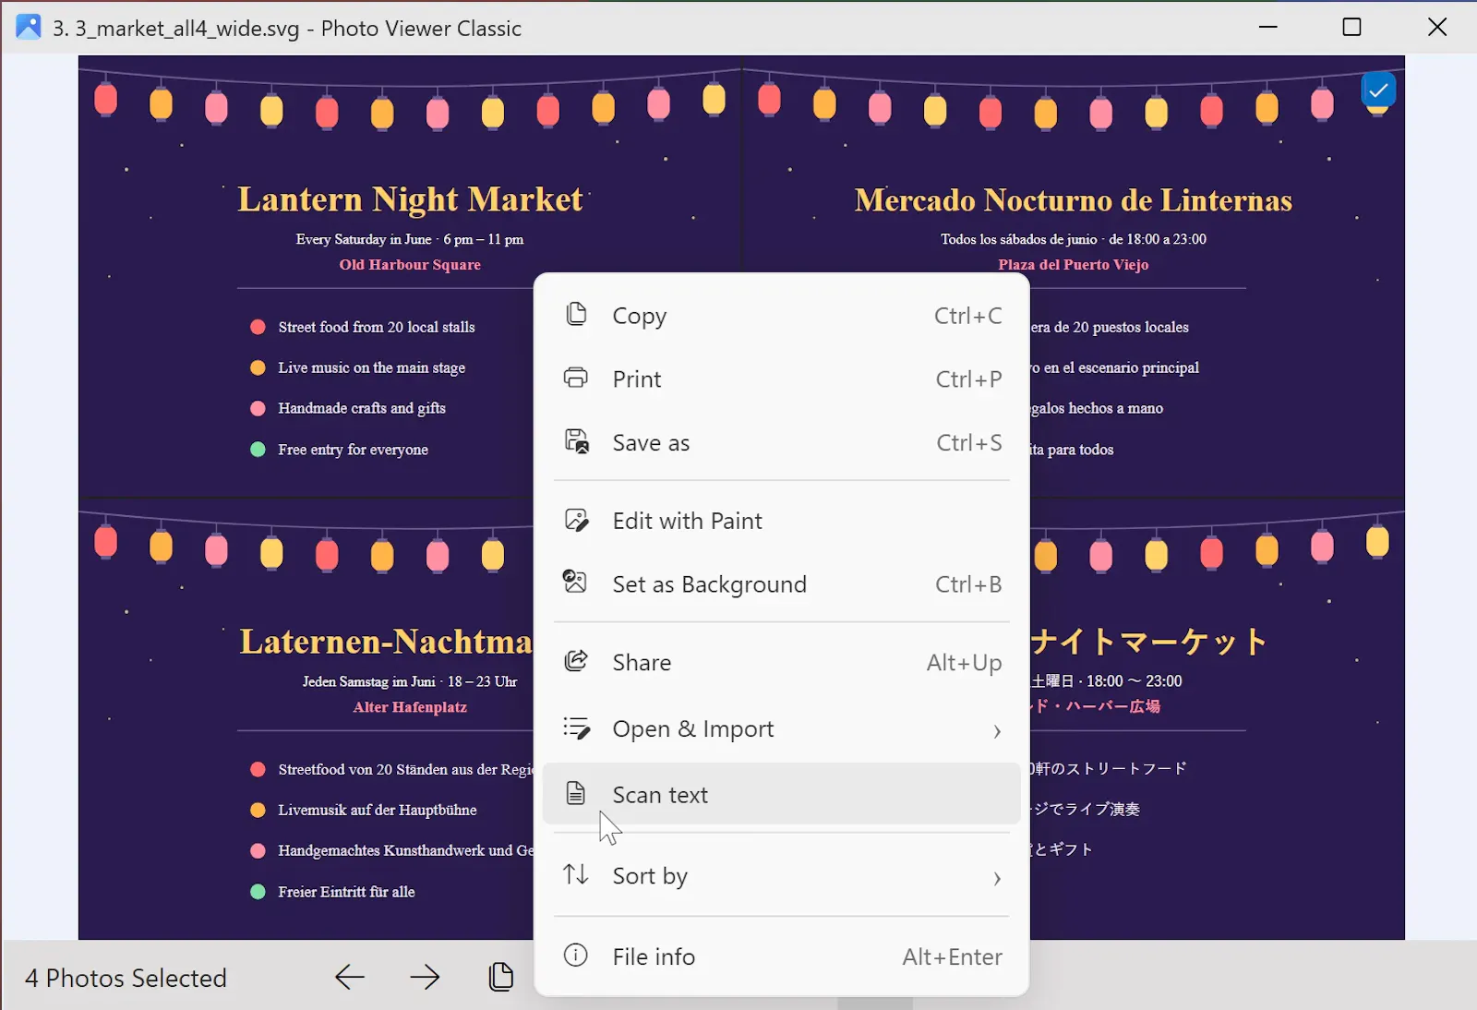Open File info from the context menu
Screen dimensions: 1477x1010
coord(782,956)
